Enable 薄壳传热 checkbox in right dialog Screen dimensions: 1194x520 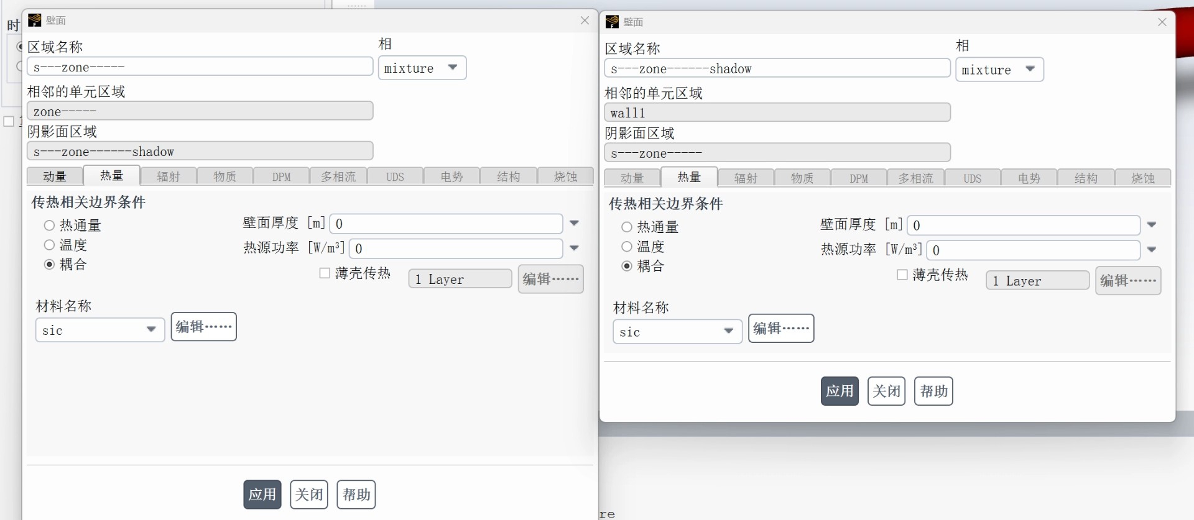902,275
